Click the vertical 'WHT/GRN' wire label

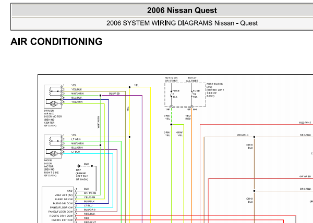[x=99, y=122]
